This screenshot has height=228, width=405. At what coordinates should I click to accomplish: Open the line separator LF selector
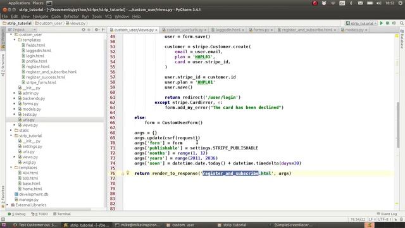tap(371, 220)
